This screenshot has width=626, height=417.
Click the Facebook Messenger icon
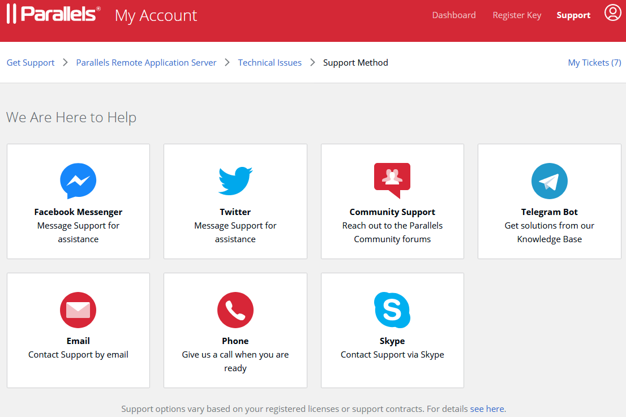78,180
